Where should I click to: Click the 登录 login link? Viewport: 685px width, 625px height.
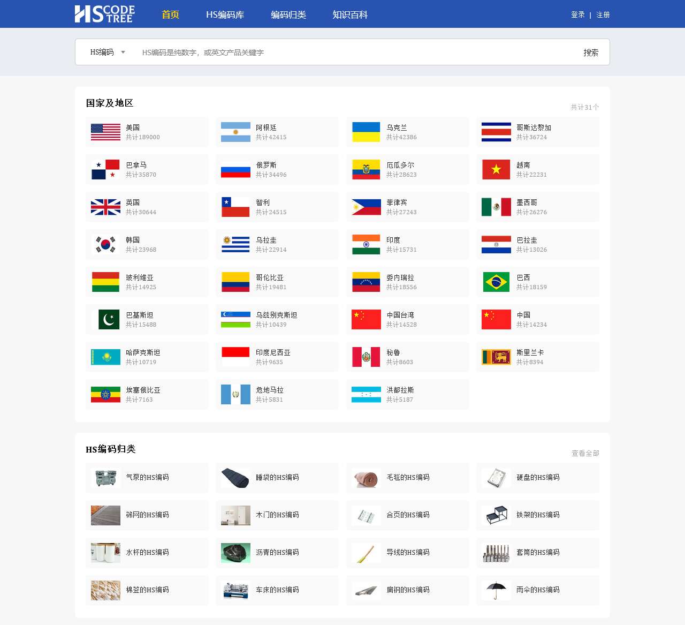(578, 14)
